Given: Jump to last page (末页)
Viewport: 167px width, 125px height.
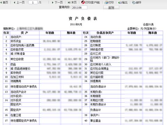Looking at the screenshot, I should coord(72,2).
